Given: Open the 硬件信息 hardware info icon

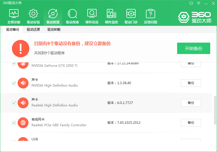Looking at the screenshot, I should point(92,16).
